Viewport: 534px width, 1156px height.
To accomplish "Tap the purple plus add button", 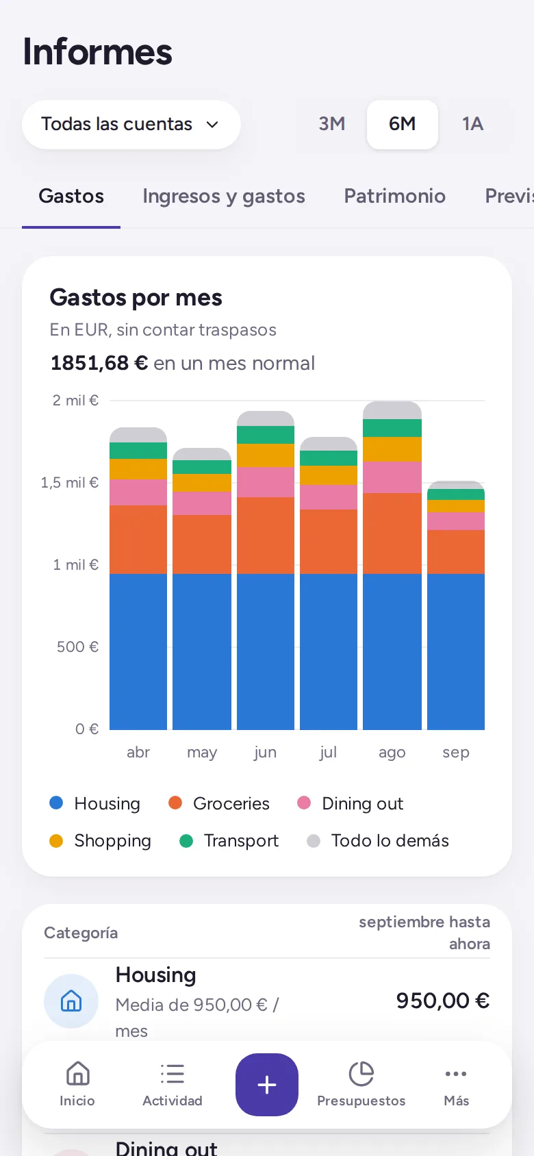I will (267, 1085).
